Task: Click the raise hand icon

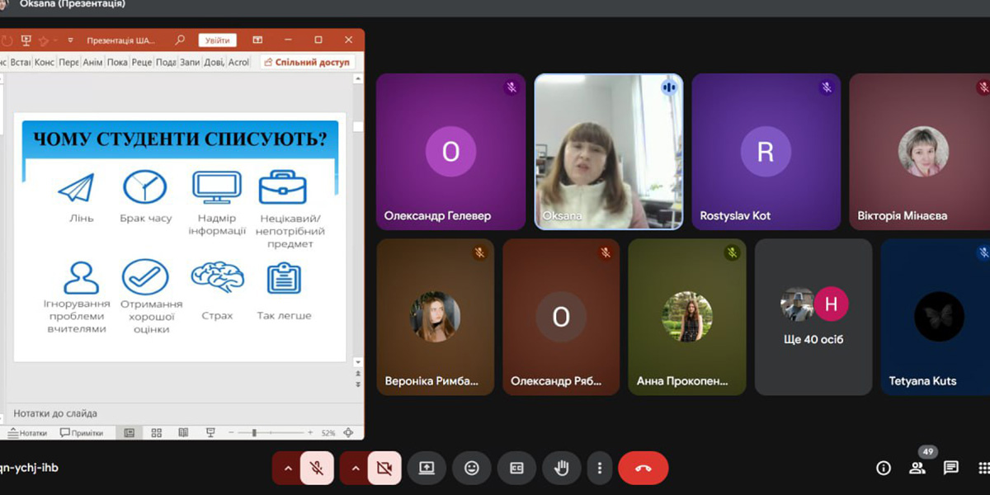Action: 562,468
